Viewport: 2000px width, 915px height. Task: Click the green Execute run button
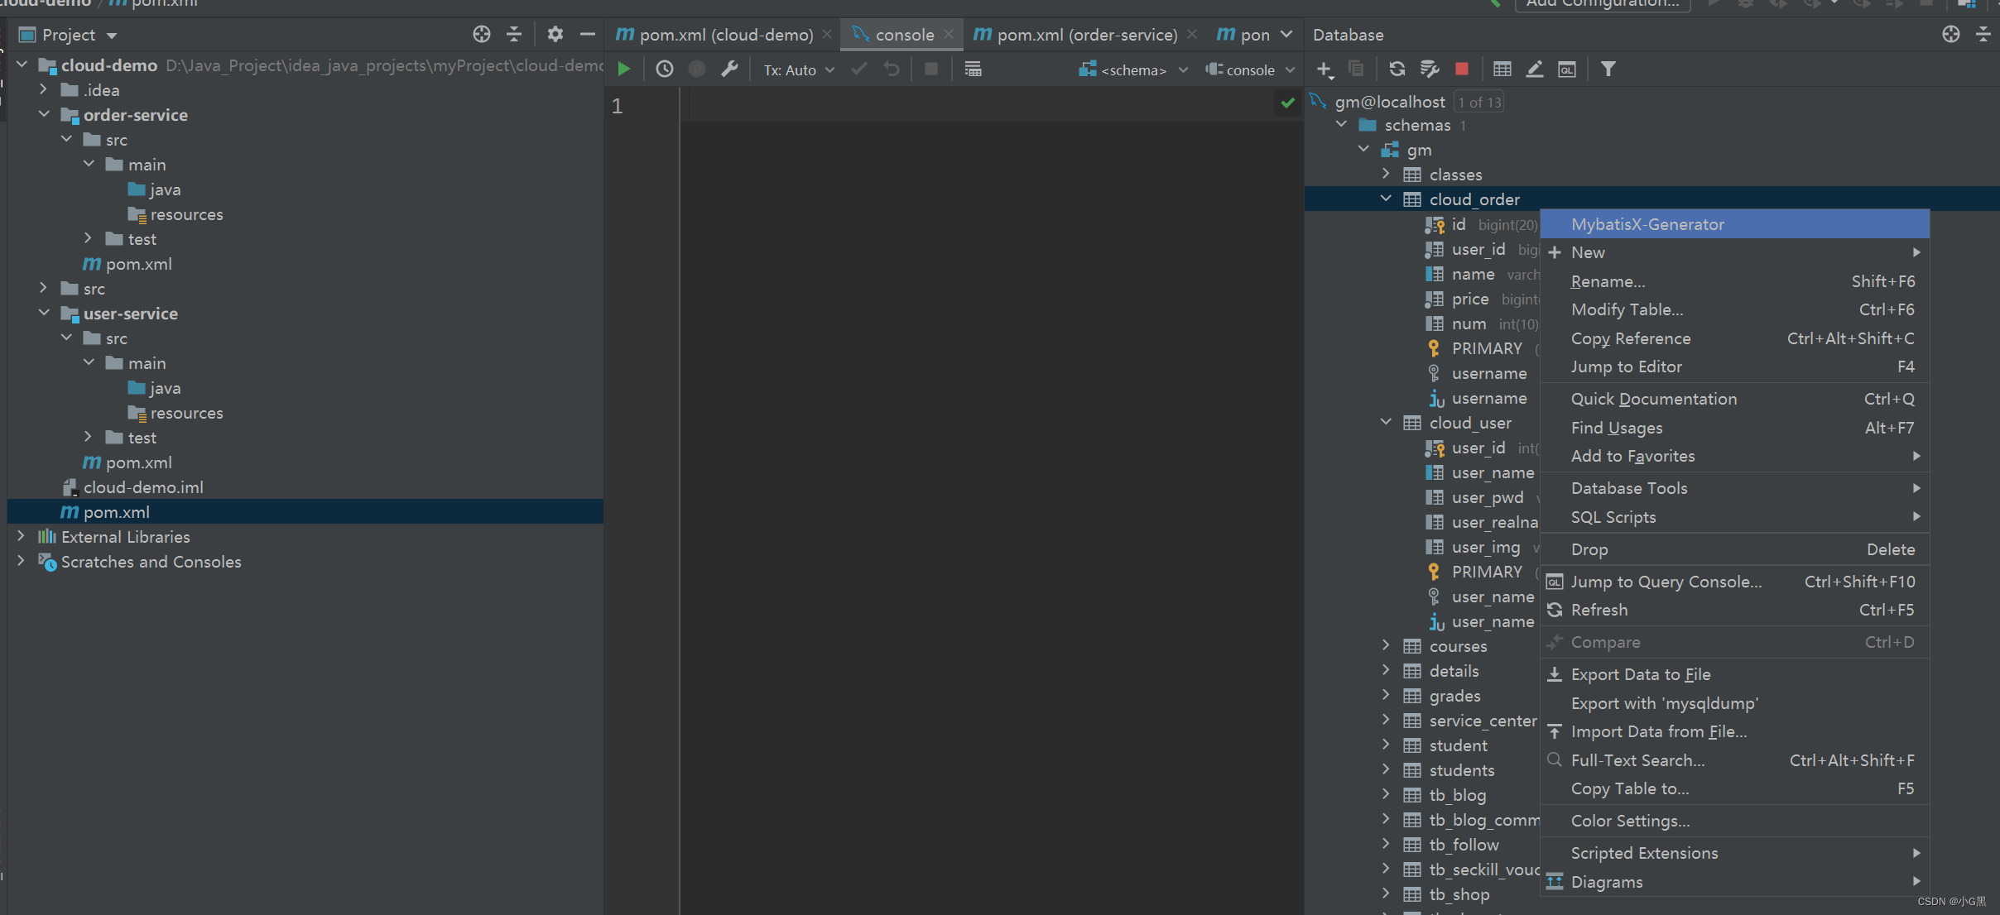624,69
